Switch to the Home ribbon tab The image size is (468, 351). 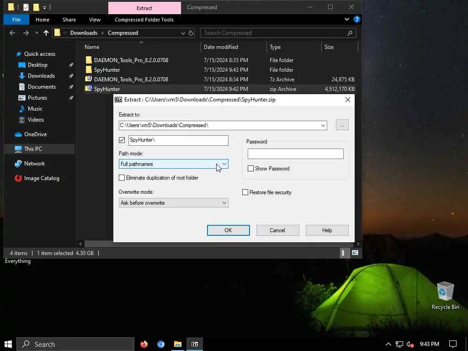tap(43, 20)
